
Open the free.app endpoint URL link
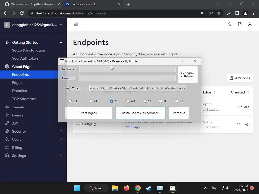(132, 127)
